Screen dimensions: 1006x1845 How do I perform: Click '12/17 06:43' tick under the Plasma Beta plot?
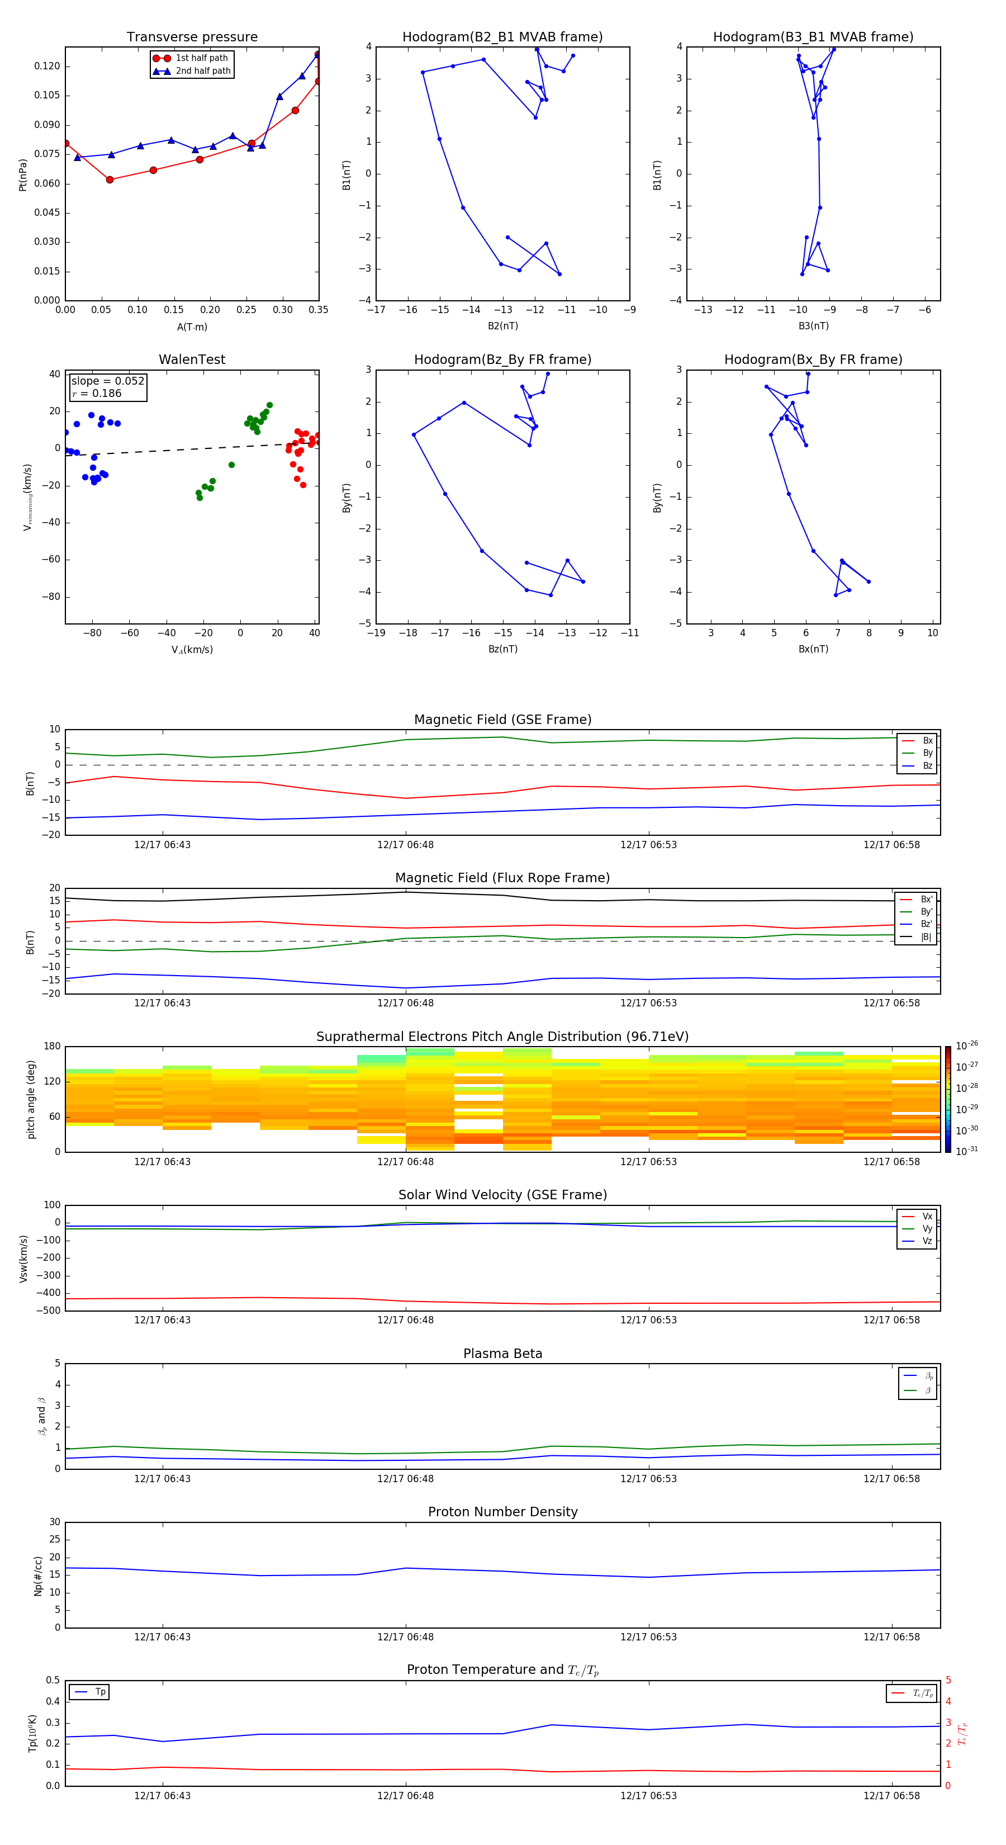tap(163, 1478)
